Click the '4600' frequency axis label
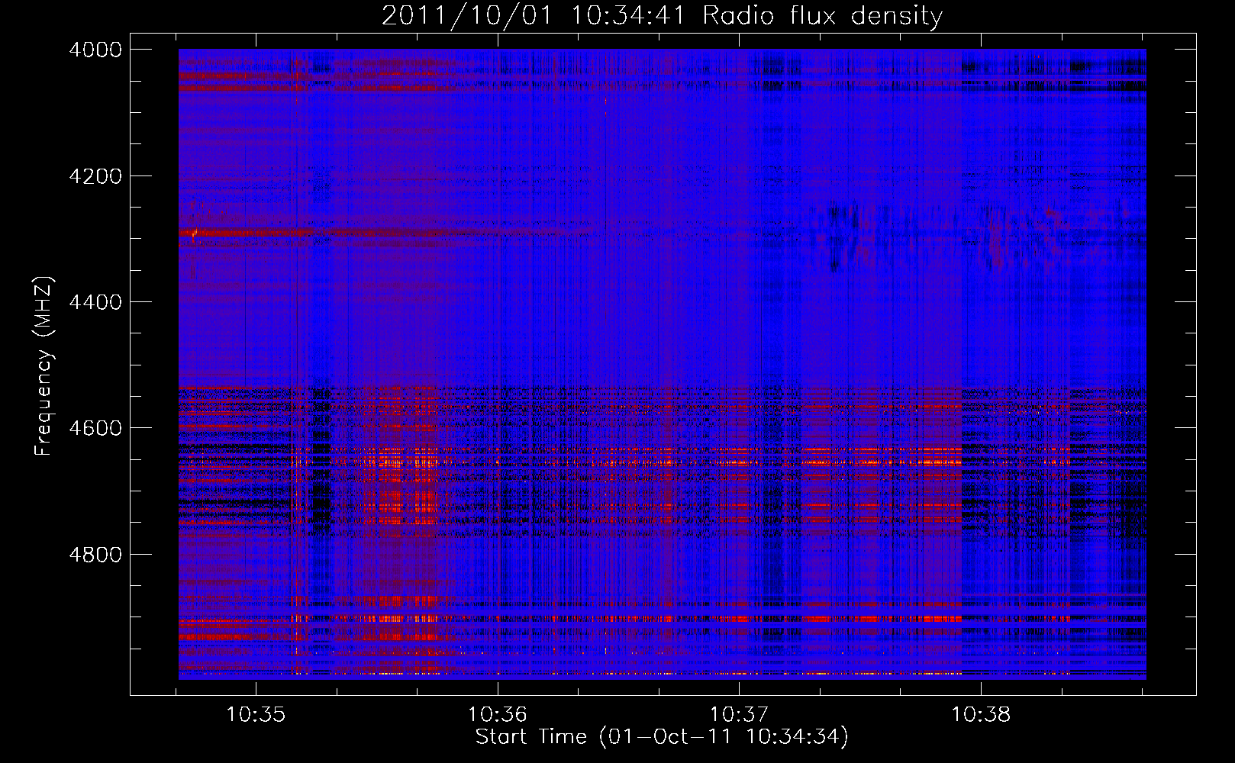The image size is (1235, 763). 95,428
